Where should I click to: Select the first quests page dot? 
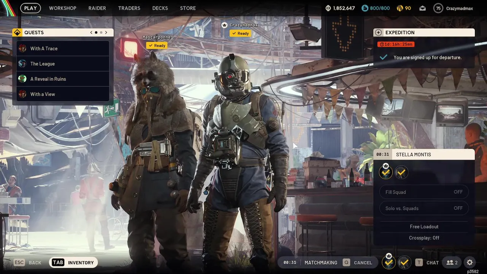tap(96, 32)
